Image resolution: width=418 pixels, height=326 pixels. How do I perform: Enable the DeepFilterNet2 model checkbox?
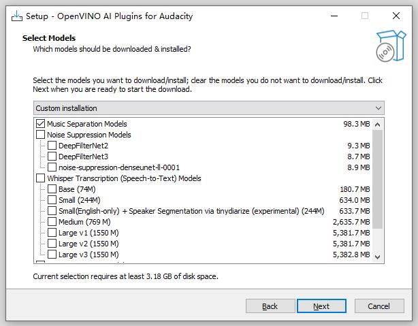point(52,146)
